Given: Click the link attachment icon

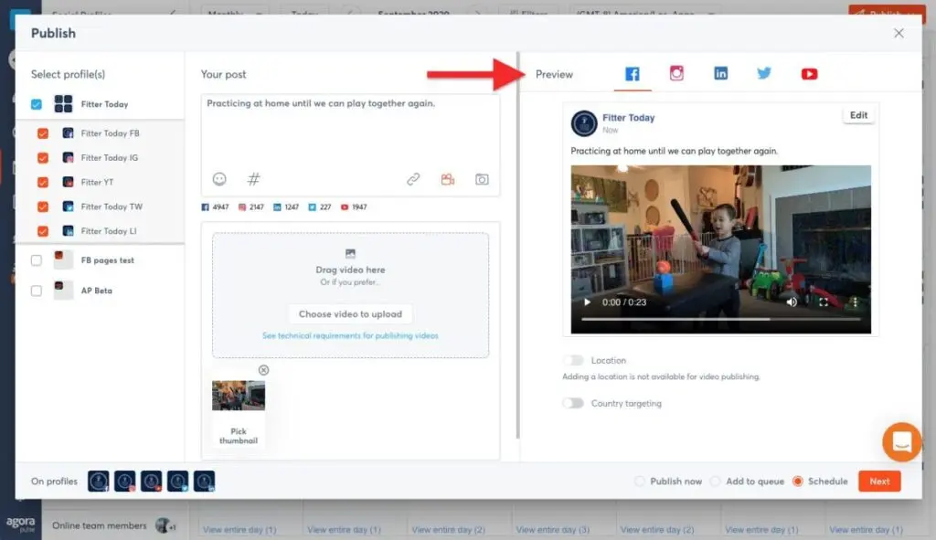Looking at the screenshot, I should 413,180.
